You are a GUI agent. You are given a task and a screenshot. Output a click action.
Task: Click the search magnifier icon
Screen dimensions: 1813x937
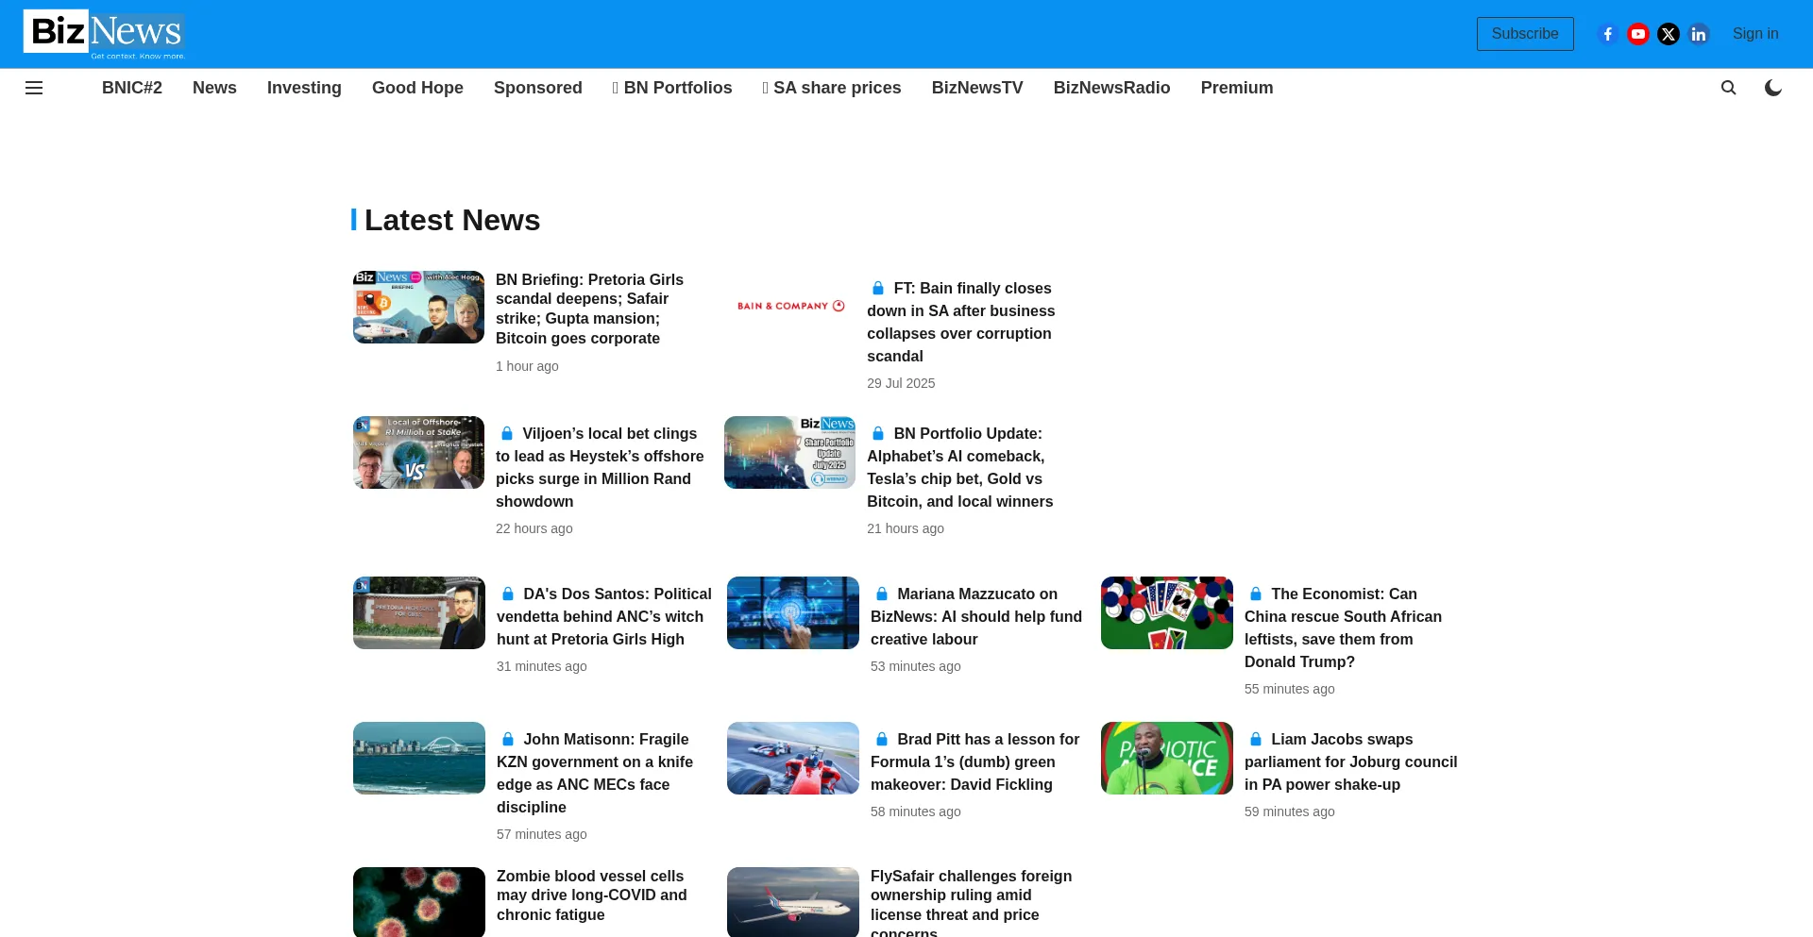1728,88
